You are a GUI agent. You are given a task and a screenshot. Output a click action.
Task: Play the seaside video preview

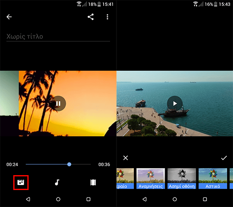click(175, 103)
